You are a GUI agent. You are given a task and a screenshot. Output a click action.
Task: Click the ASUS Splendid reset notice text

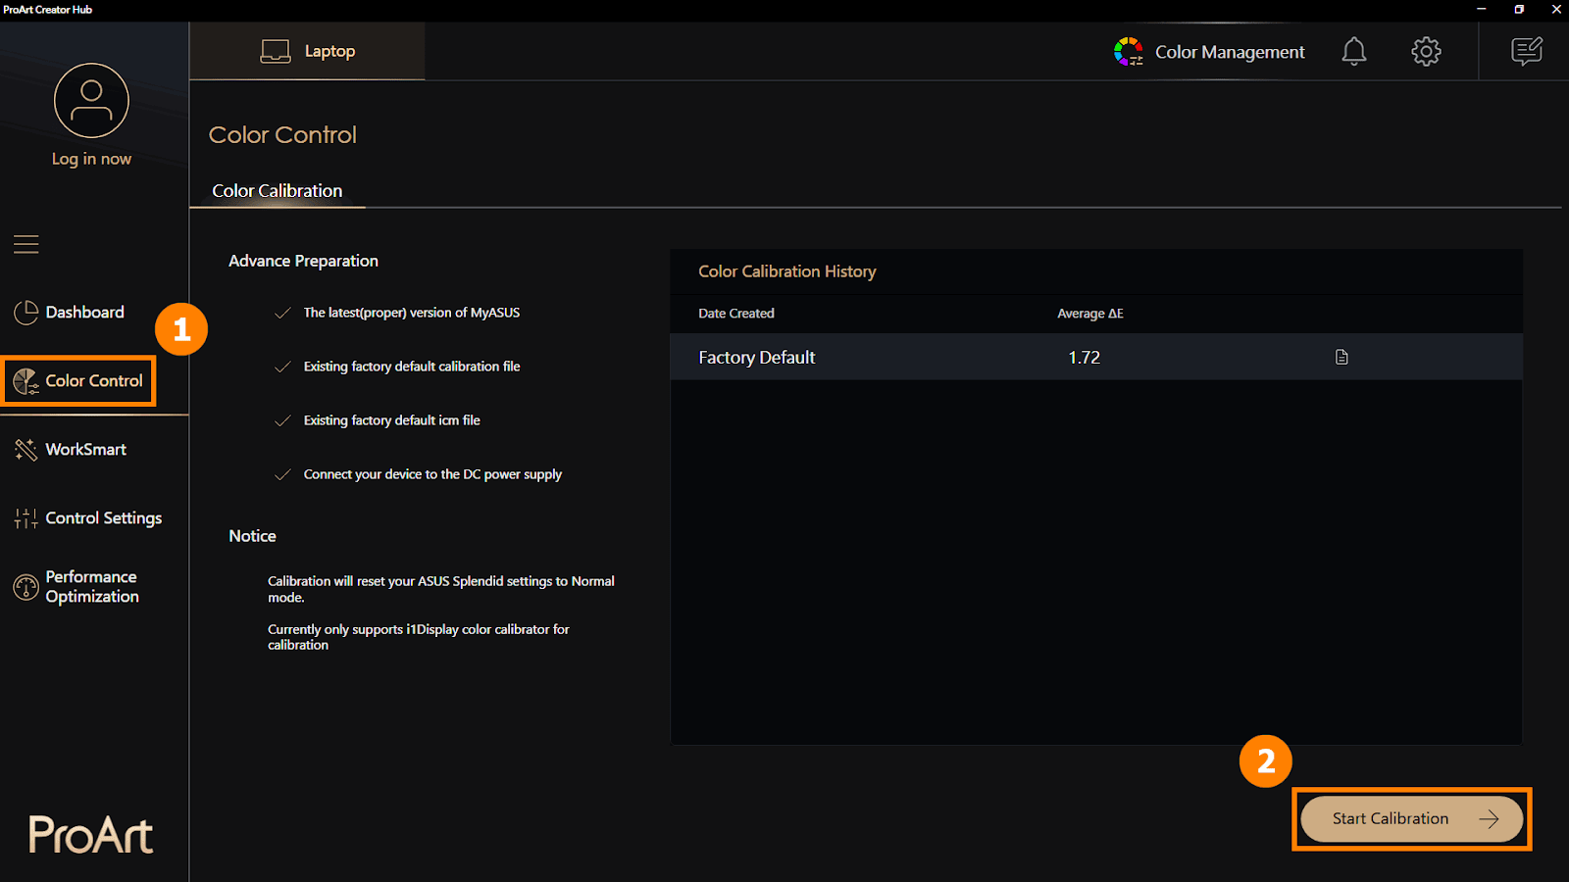click(x=441, y=589)
